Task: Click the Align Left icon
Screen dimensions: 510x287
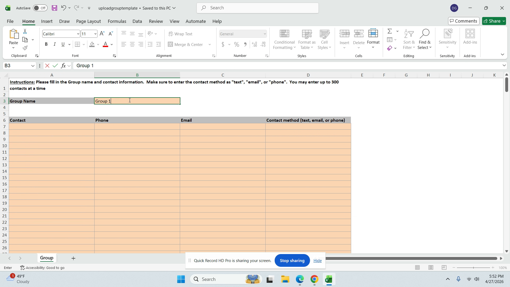Action: click(124, 44)
